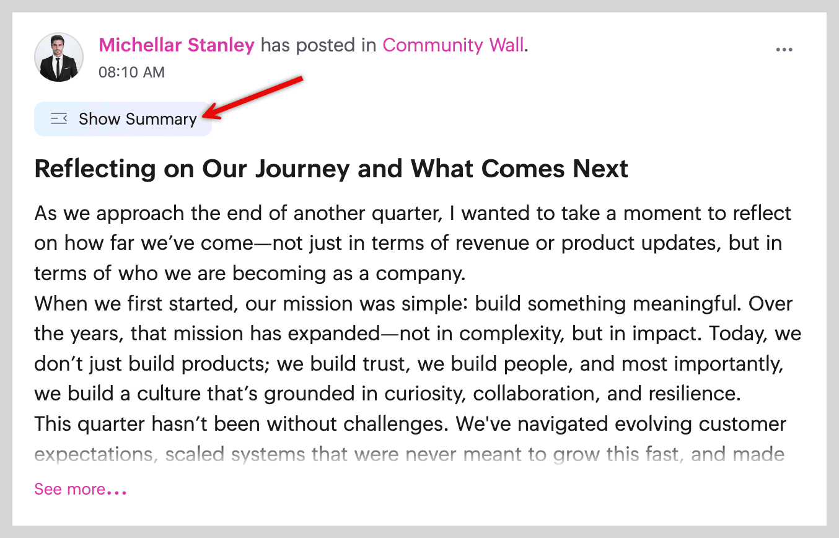Open the three-dot post options menu

[784, 50]
